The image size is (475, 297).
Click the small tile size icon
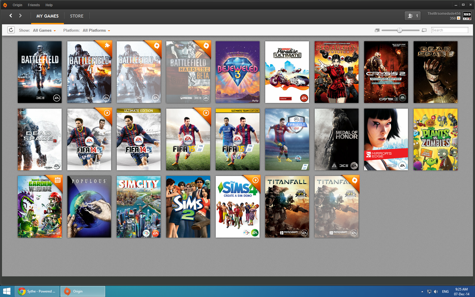click(x=377, y=30)
